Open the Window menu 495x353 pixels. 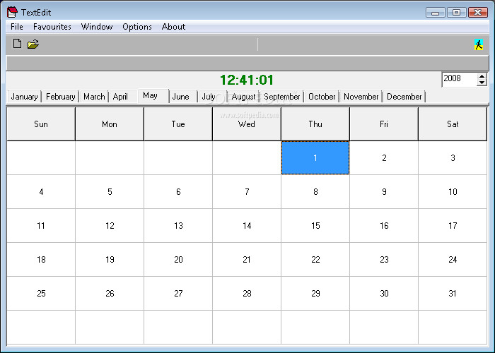click(x=97, y=27)
